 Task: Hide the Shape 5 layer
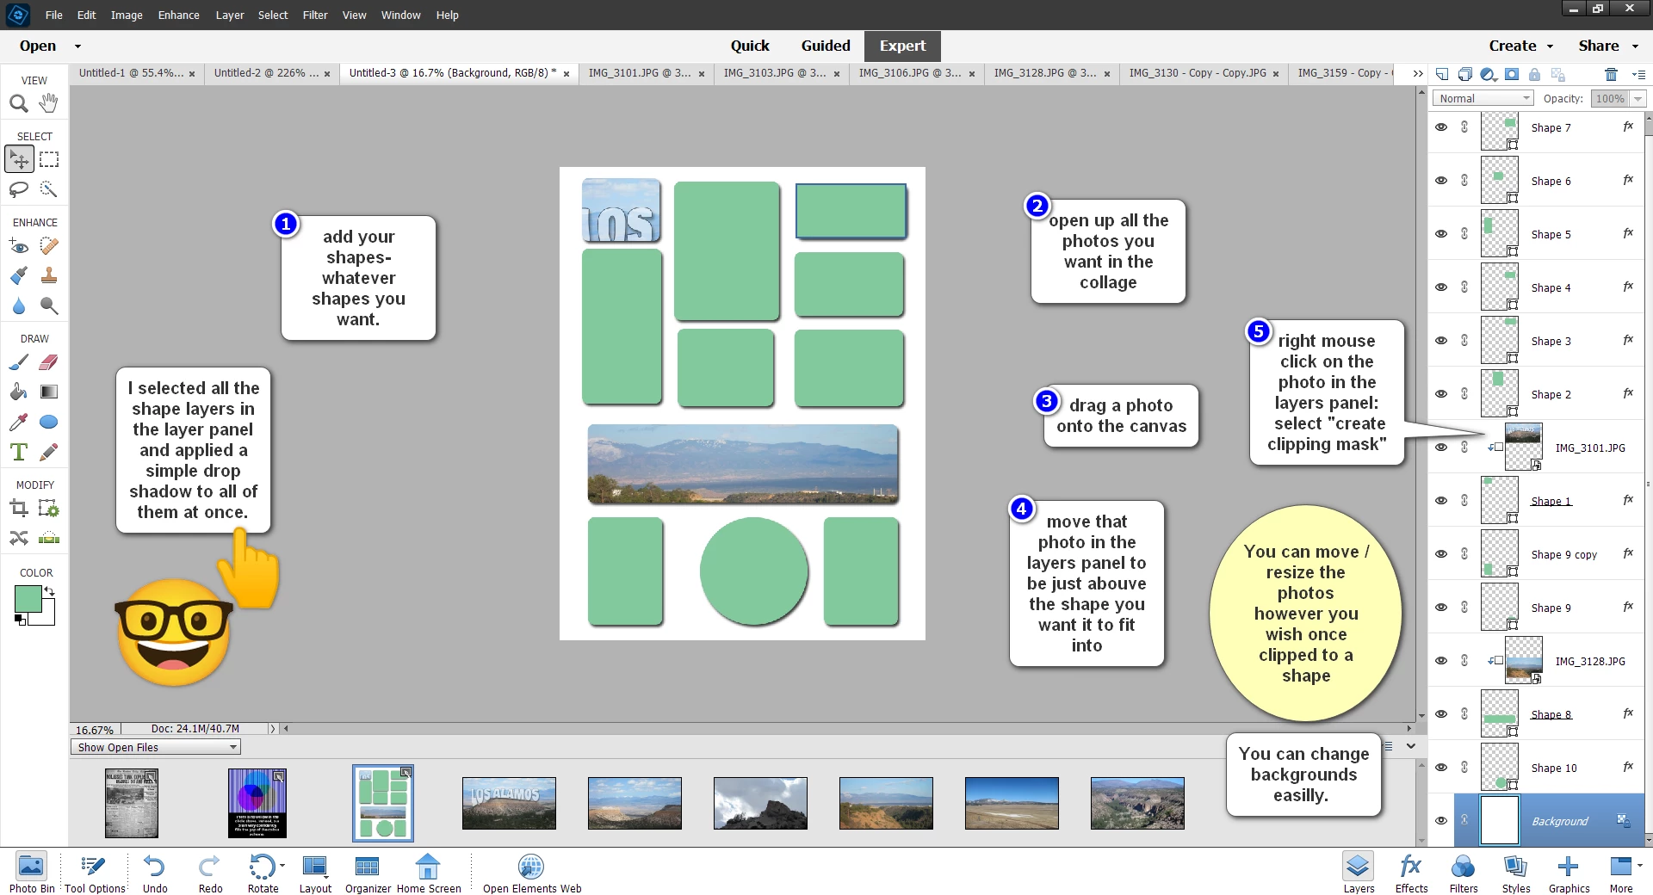pos(1441,234)
